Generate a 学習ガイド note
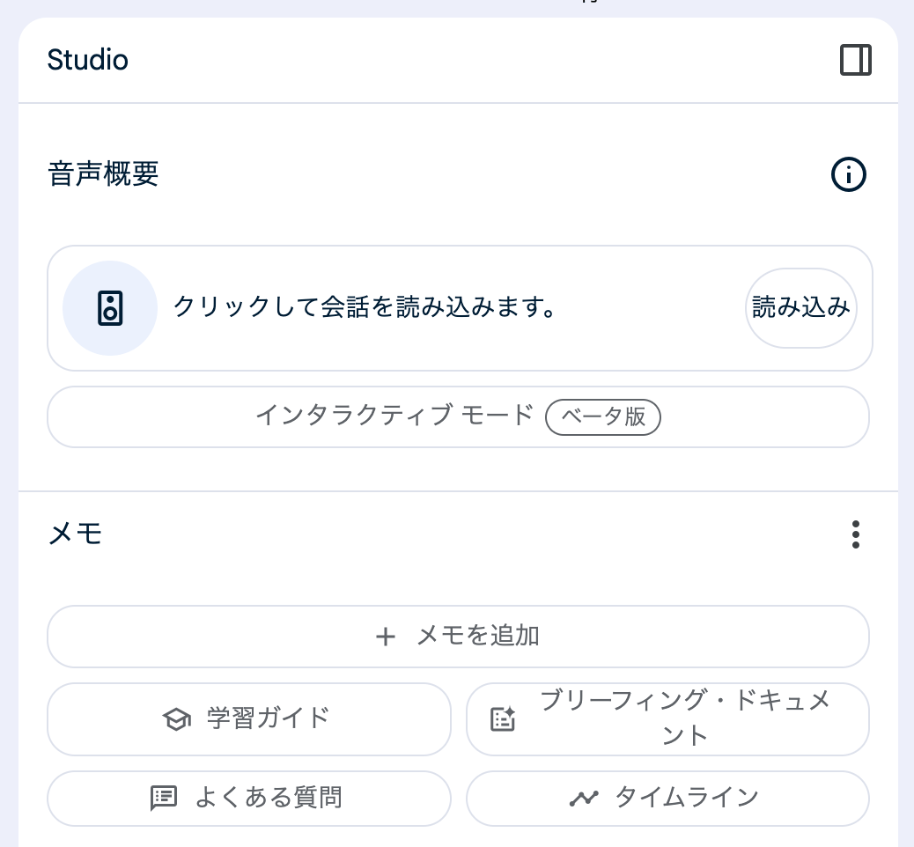The image size is (914, 847). (268, 718)
